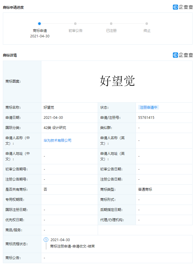Click the 商标注册申请-申请收文-结束 flow entry
The image size is (196, 264).
(x=72, y=246)
